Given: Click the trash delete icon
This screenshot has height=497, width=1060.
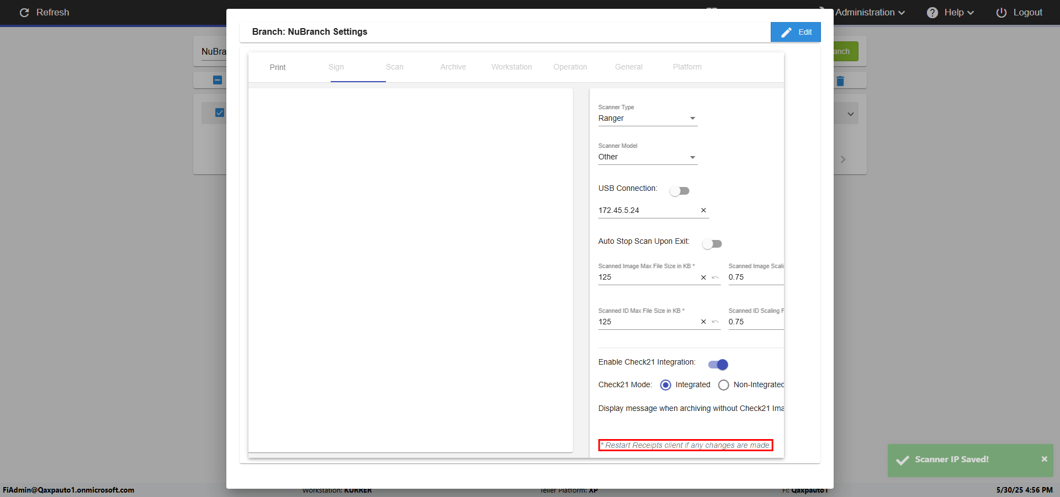Looking at the screenshot, I should 840,81.
